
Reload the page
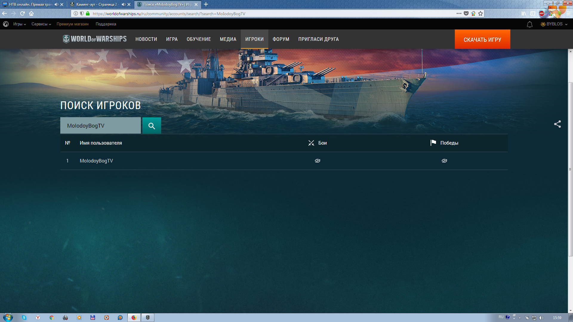click(22, 13)
